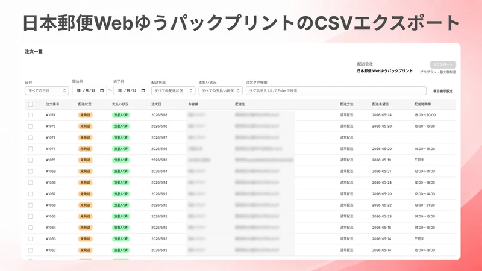
Task: Click the 配送方法 column header
Action: 346,104
